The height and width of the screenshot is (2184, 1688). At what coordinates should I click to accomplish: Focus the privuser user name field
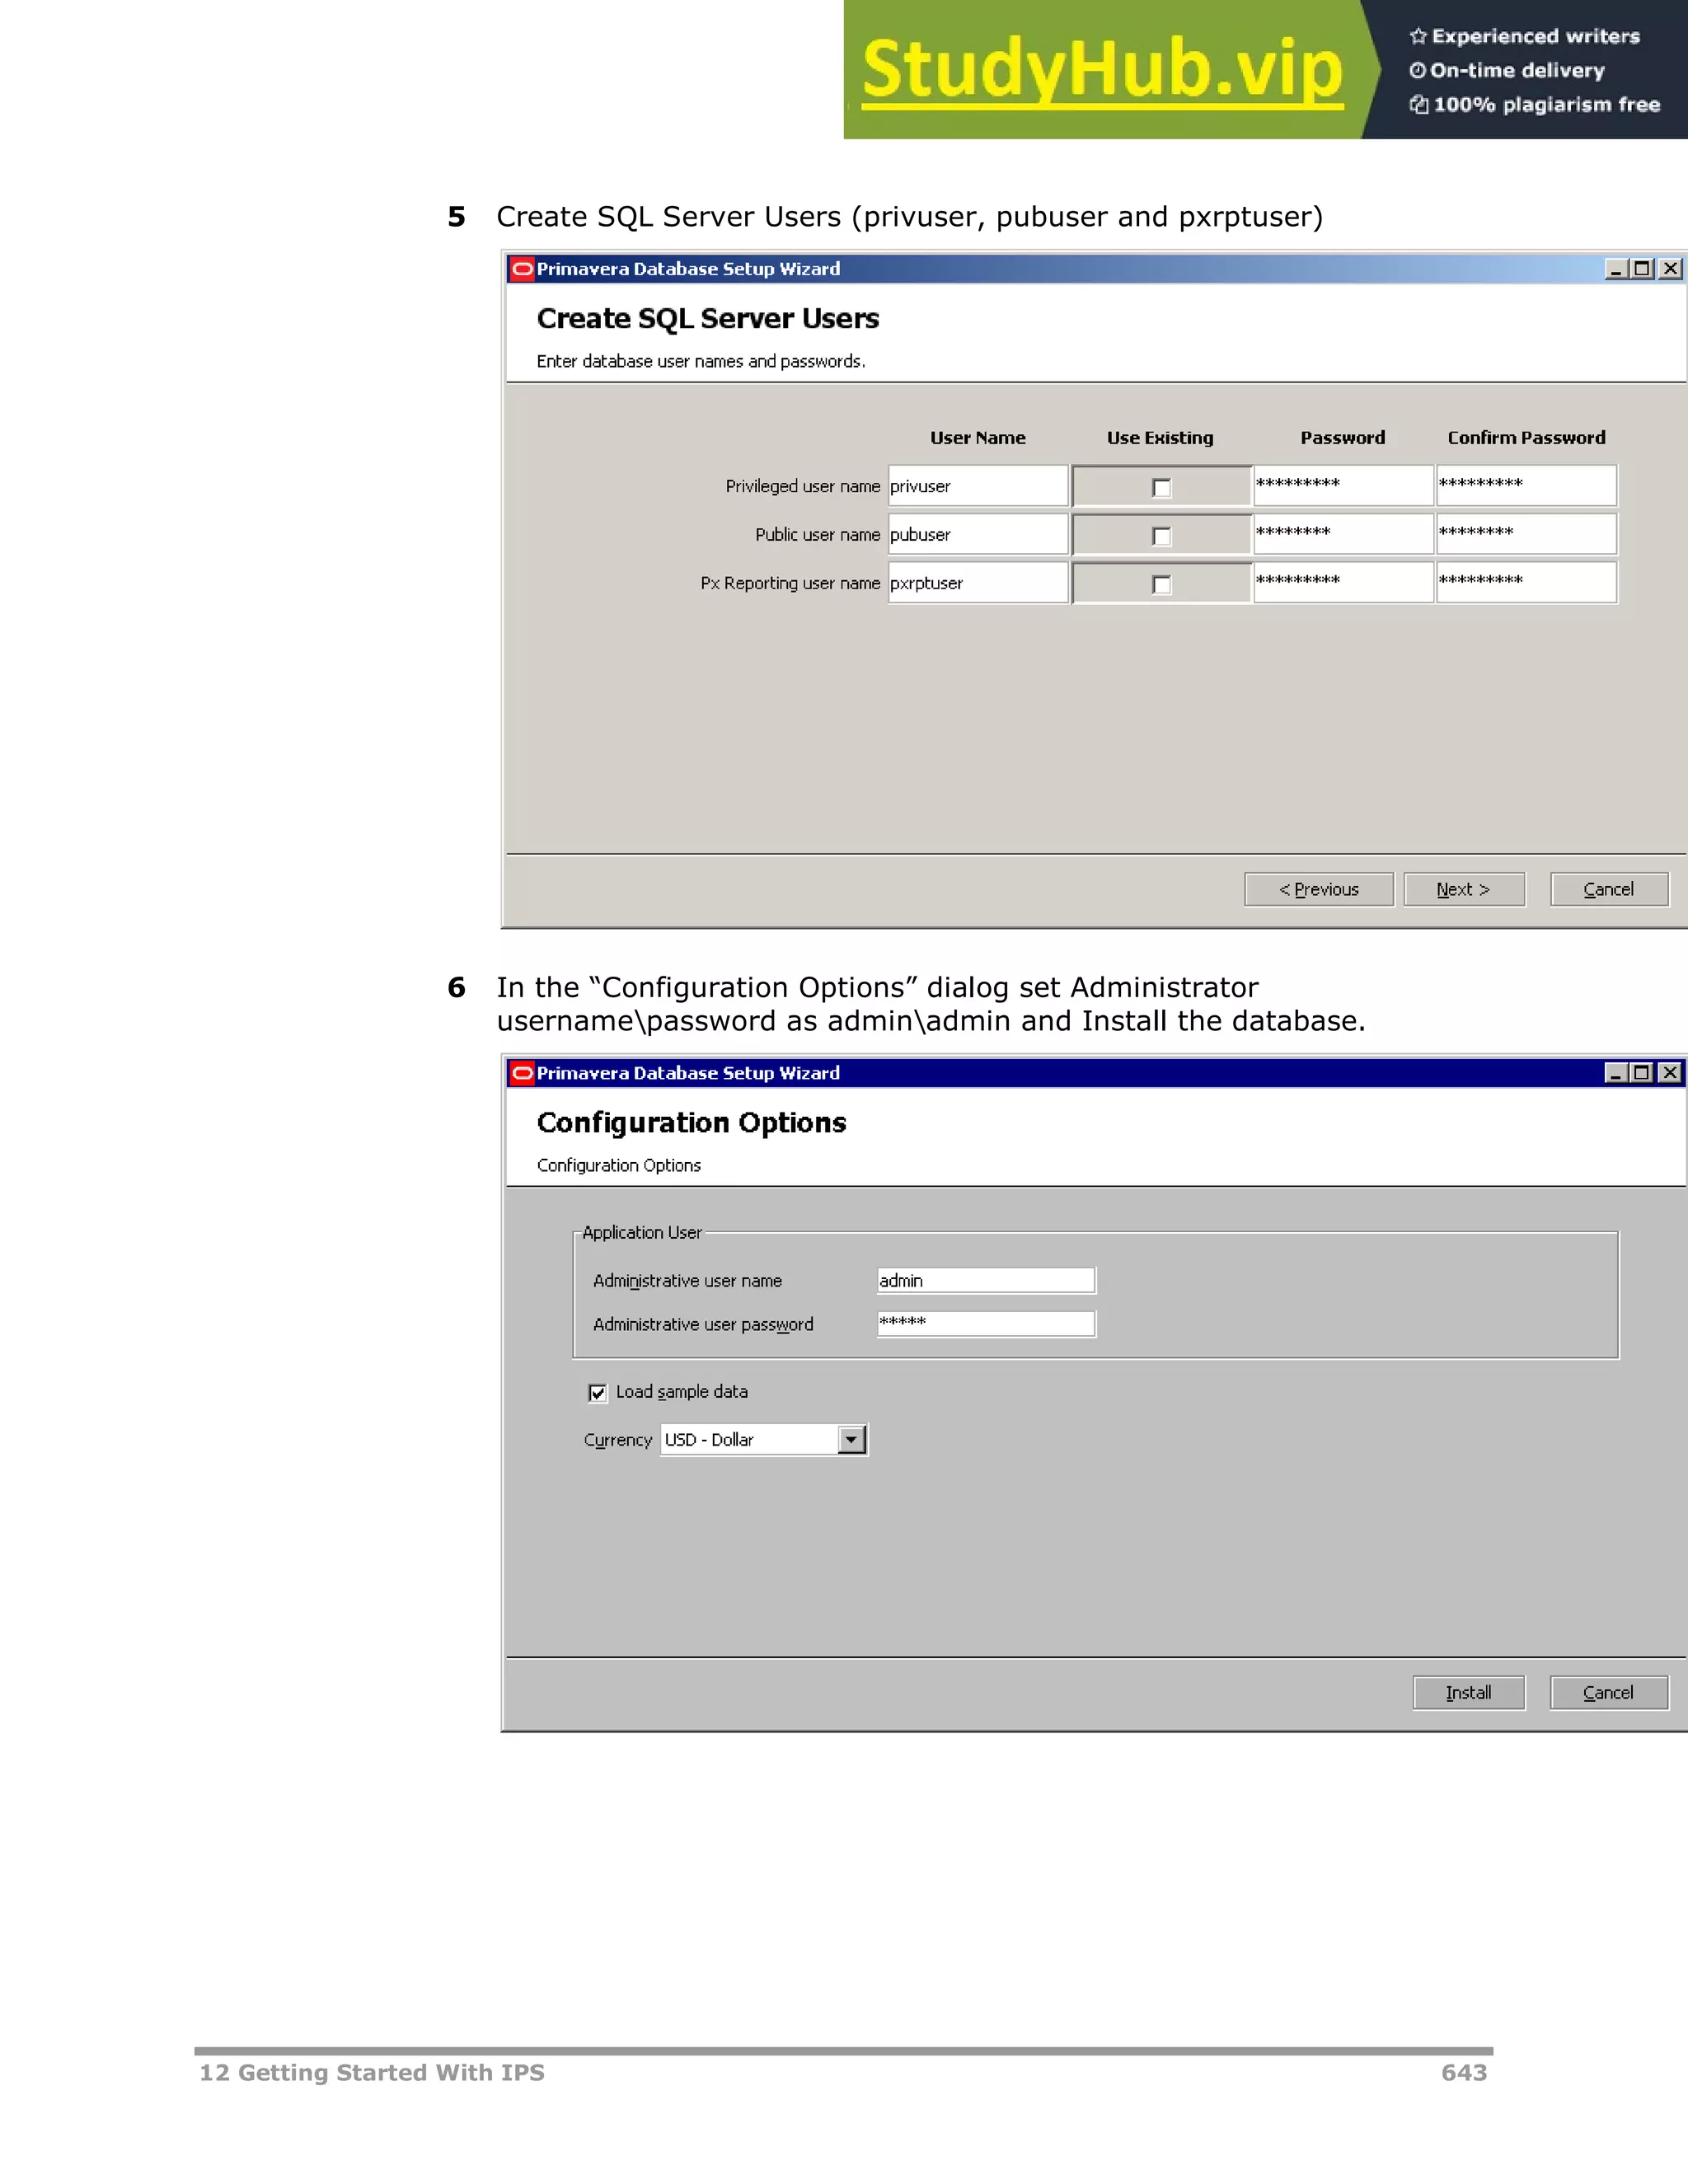point(978,486)
